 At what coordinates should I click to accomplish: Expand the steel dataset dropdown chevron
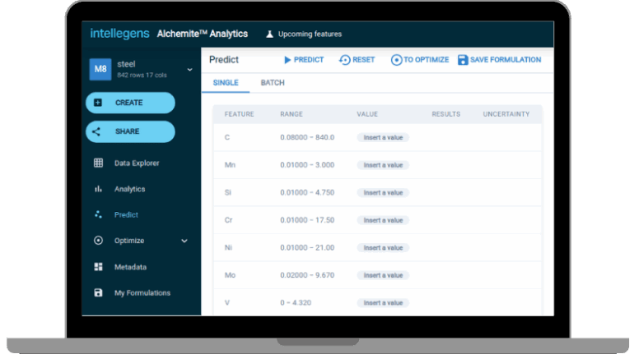[x=190, y=70]
